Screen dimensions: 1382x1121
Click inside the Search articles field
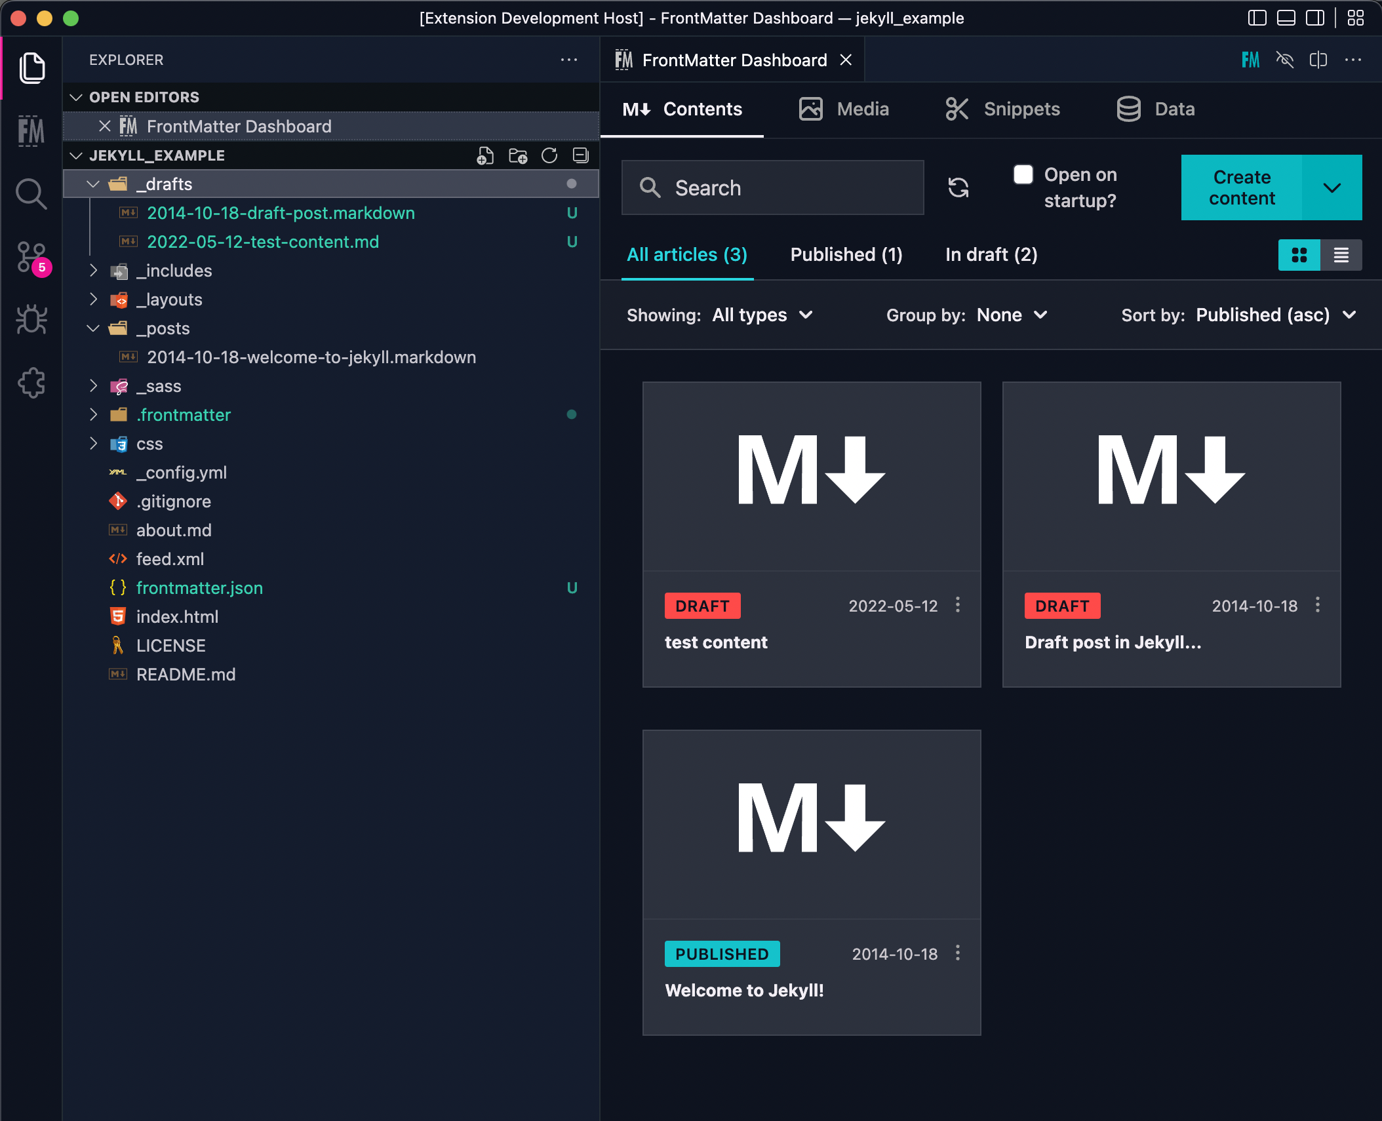click(774, 187)
